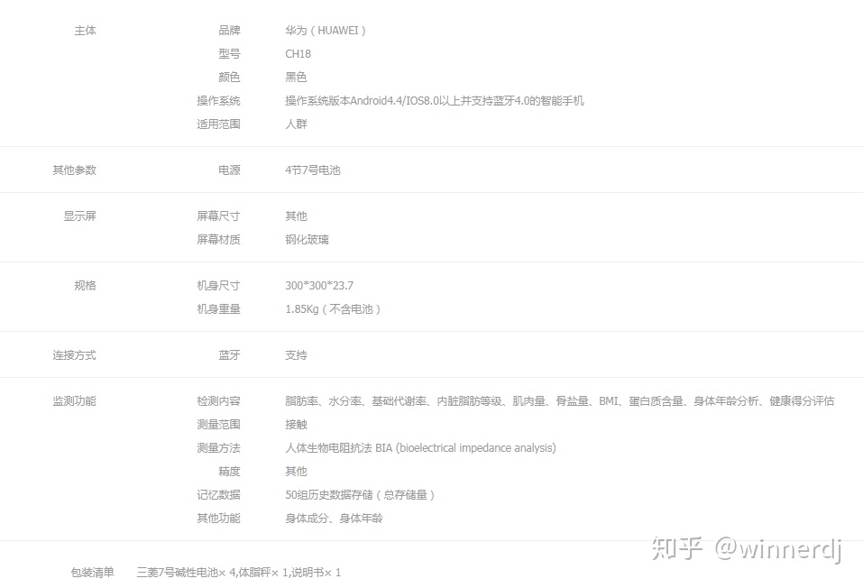This screenshot has height=588, width=863.
Task: Click the value 钢化玻璃
Action: [x=308, y=240]
